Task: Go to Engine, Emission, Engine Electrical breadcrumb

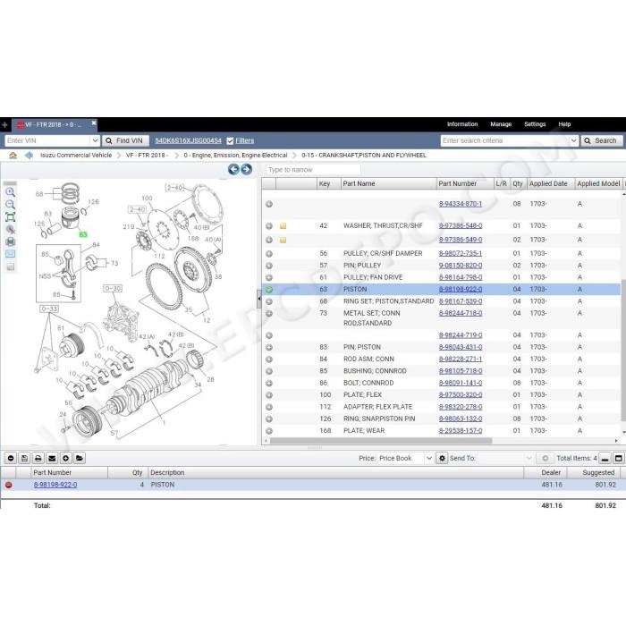Action: pos(235,156)
